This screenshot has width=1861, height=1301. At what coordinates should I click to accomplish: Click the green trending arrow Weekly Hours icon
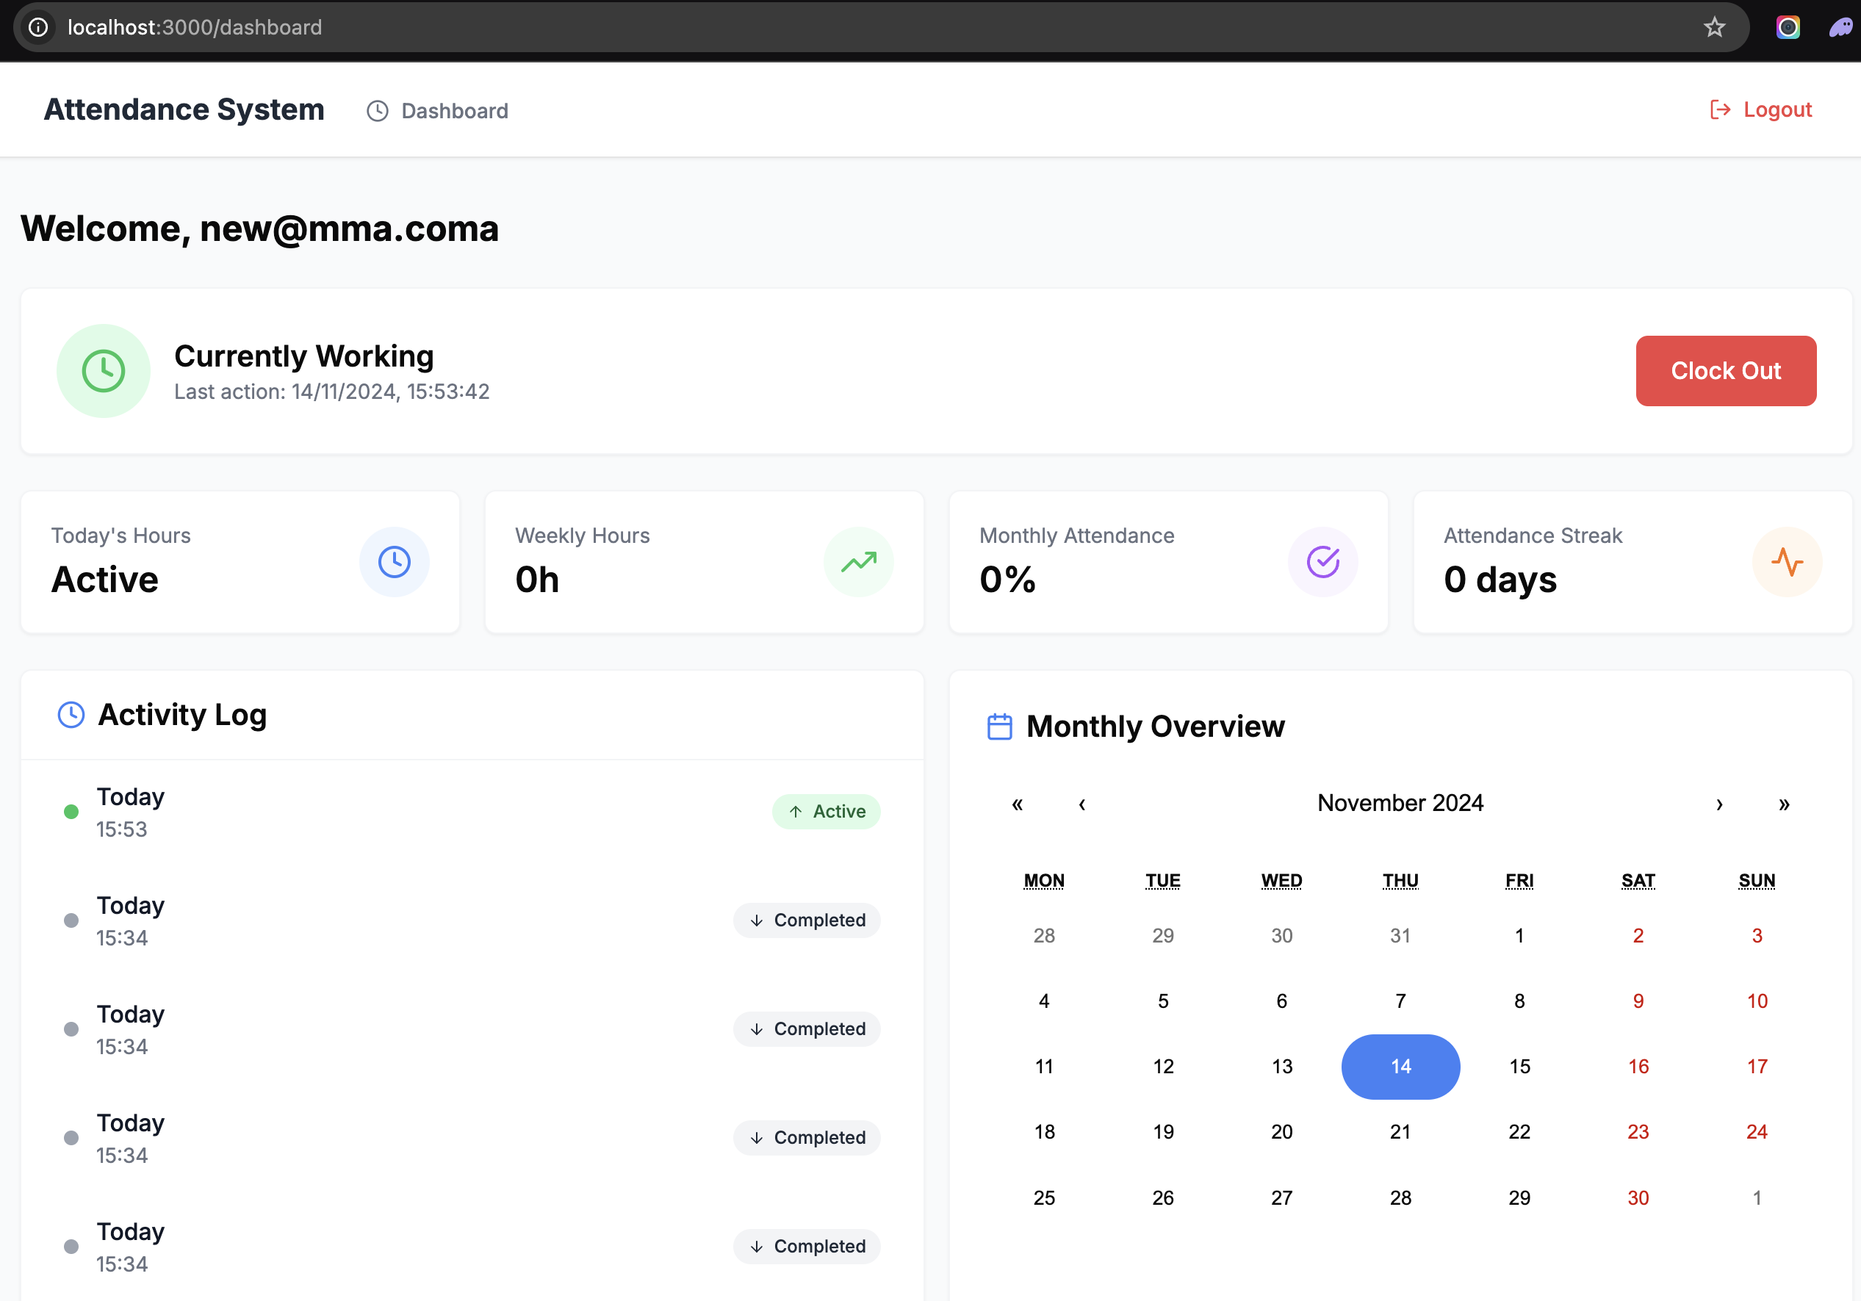(858, 562)
